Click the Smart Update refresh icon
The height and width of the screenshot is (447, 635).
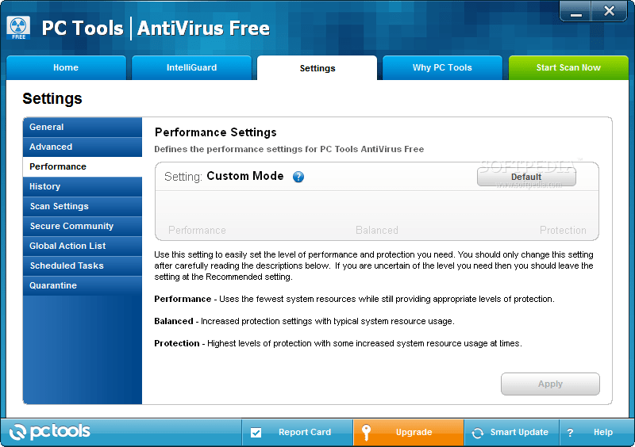(478, 433)
